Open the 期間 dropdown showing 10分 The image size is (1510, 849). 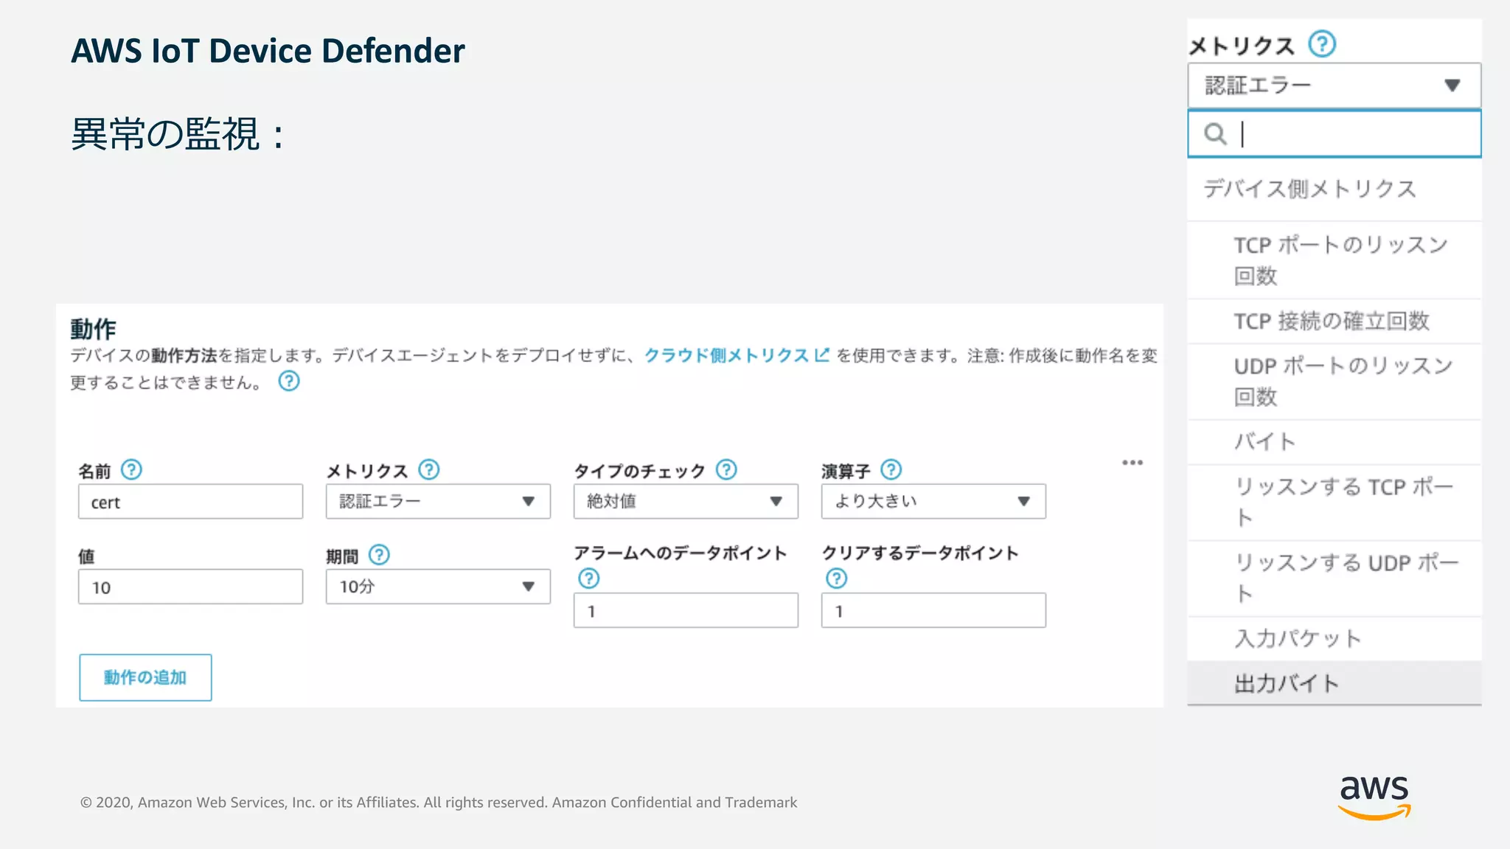pyautogui.click(x=438, y=587)
